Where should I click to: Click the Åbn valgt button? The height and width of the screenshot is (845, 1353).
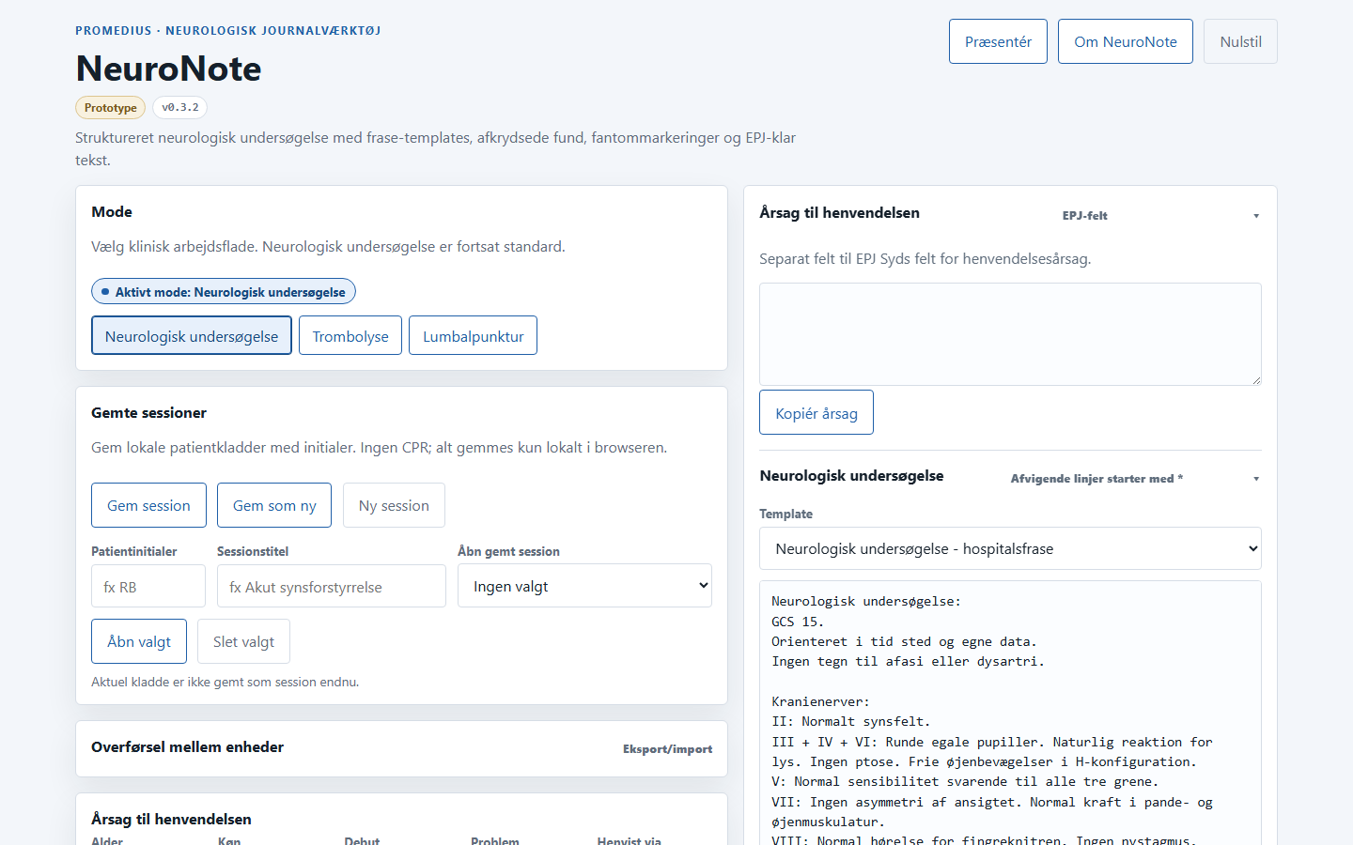coord(139,641)
